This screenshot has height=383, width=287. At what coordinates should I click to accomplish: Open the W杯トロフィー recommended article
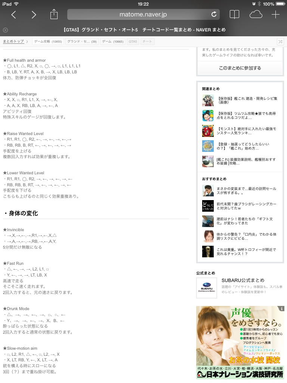point(246,252)
